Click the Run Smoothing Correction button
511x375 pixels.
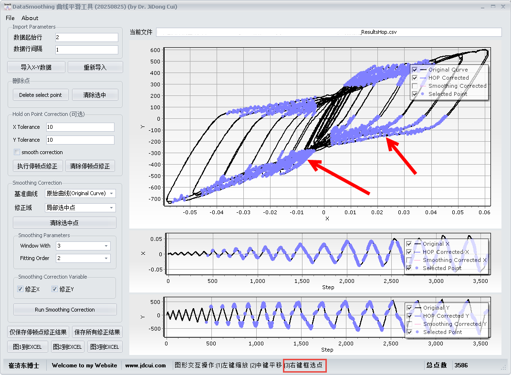click(x=65, y=310)
